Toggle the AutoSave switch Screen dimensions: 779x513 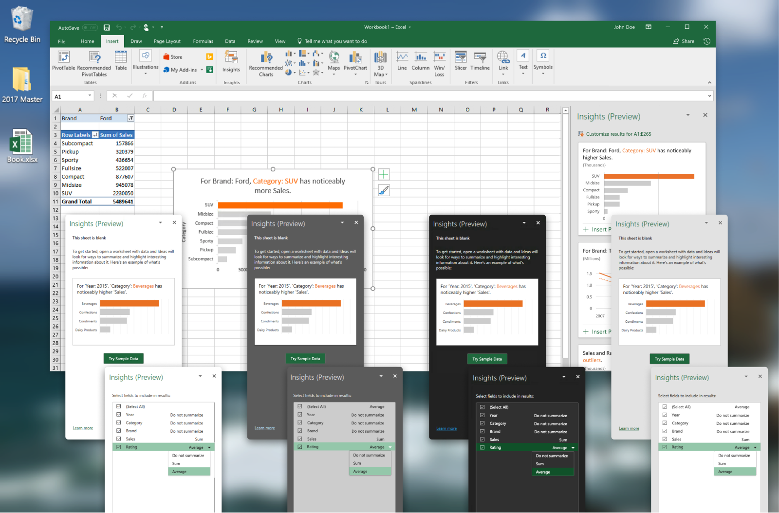tap(90, 28)
